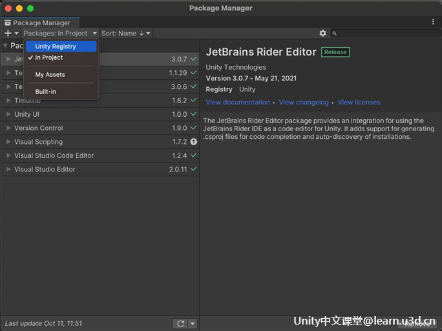The height and width of the screenshot is (331, 442).
Task: Expand the Unity UI package versions
Action: tap(8, 114)
